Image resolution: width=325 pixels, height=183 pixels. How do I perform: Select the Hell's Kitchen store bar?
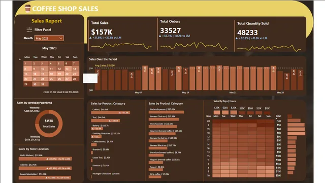click(x=45, y=159)
